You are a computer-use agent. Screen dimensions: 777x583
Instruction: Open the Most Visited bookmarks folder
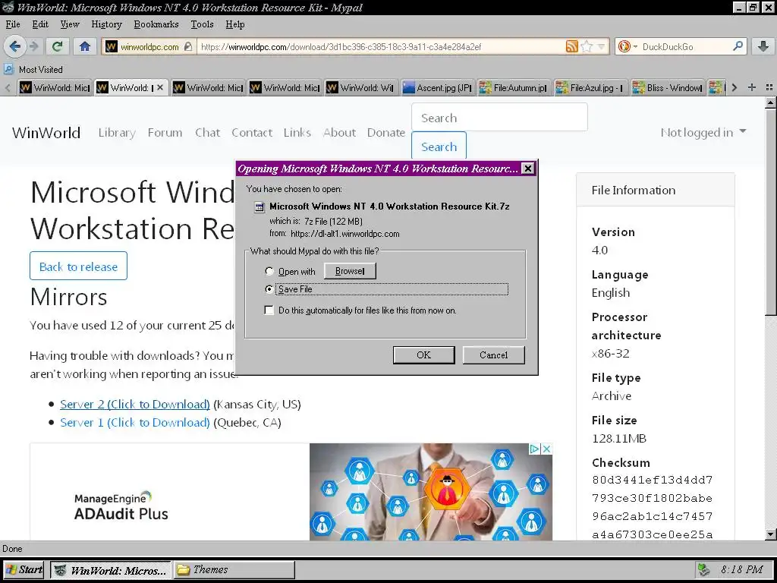(x=33, y=69)
